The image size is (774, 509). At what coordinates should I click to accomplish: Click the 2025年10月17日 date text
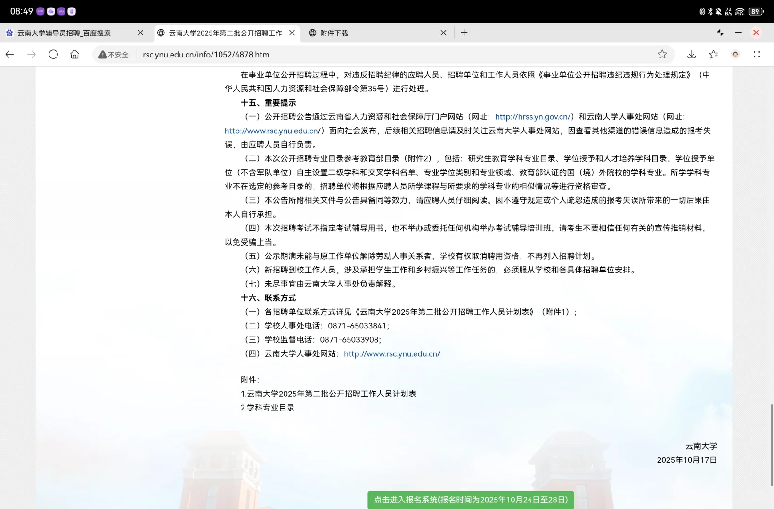pyautogui.click(x=687, y=460)
